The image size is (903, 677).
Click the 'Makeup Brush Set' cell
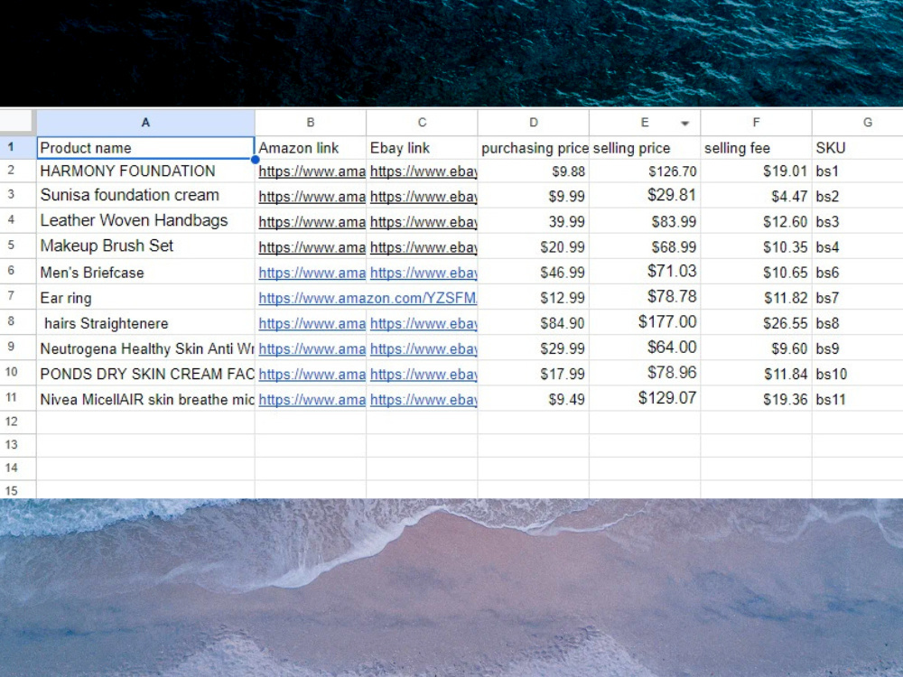tap(145, 246)
